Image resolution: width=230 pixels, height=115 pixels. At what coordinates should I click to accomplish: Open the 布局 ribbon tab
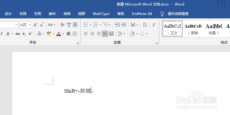23,14
